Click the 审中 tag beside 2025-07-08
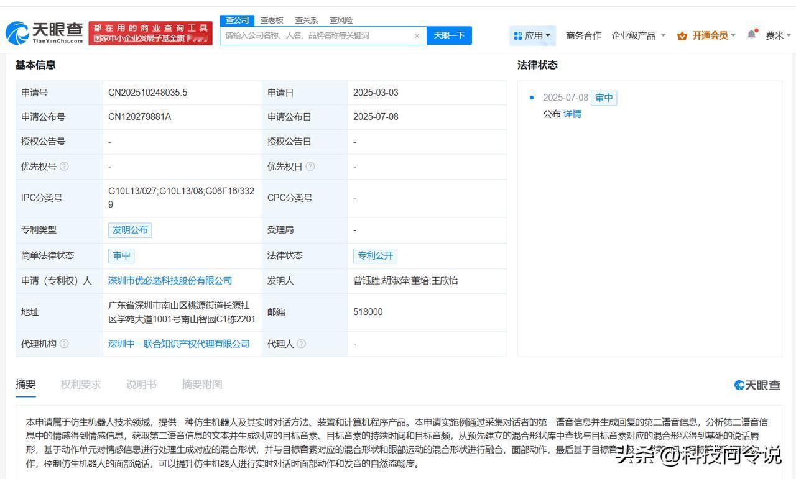 604,98
